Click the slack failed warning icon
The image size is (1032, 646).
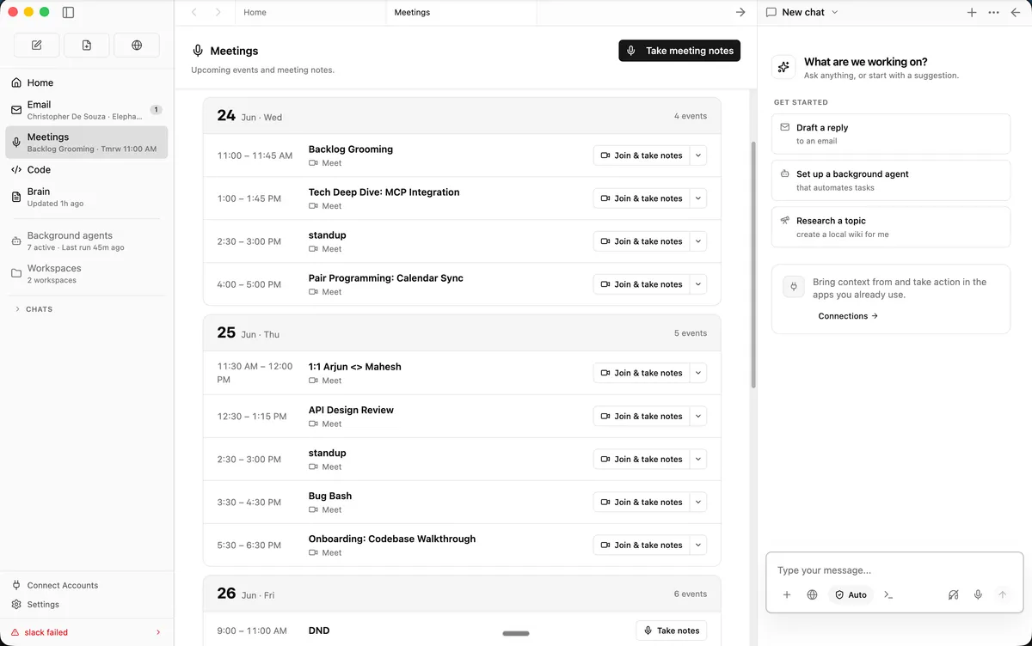[15, 632]
